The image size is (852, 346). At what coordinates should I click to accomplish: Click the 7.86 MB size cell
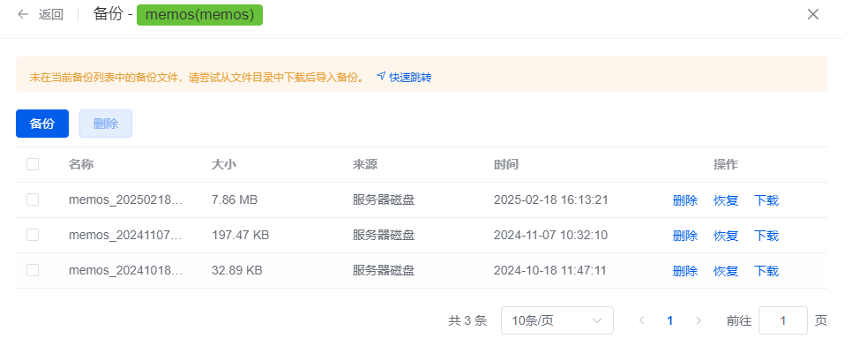tap(235, 200)
